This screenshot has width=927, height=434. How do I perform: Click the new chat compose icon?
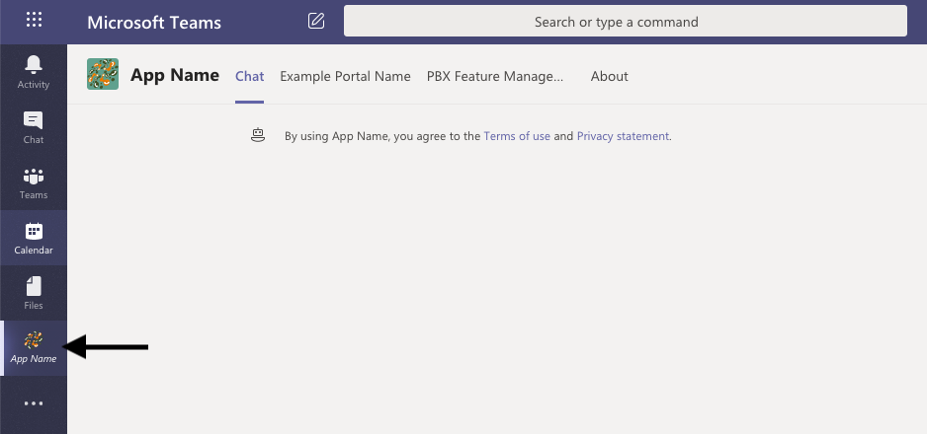316,22
